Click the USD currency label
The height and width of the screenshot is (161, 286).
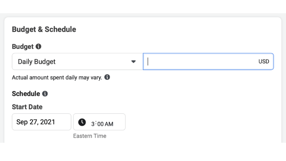click(263, 62)
